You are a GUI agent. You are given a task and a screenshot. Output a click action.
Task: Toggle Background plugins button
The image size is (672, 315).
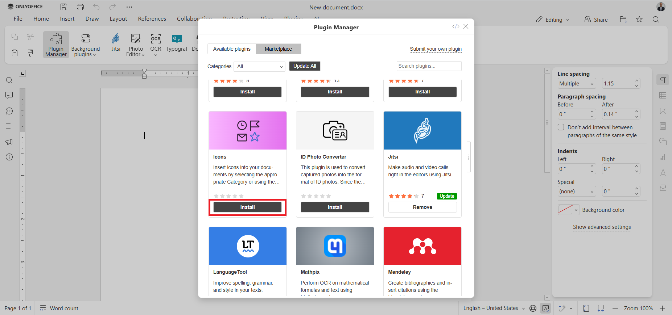pos(85,45)
